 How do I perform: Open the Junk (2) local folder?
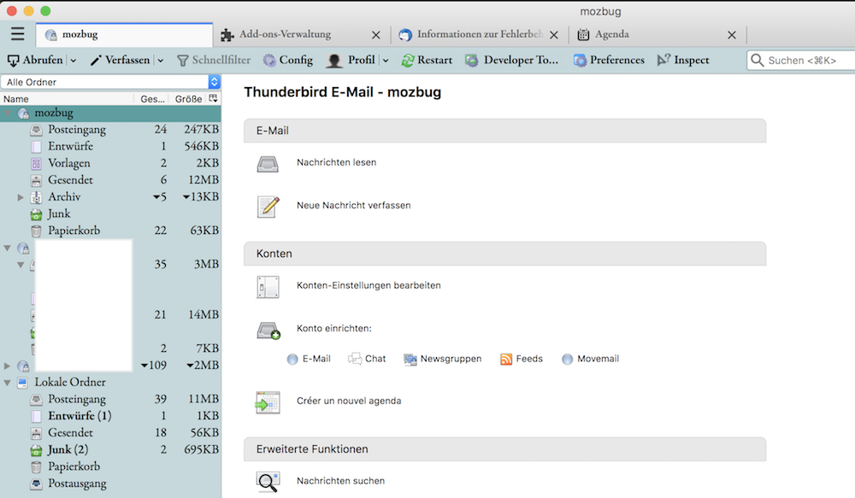68,450
